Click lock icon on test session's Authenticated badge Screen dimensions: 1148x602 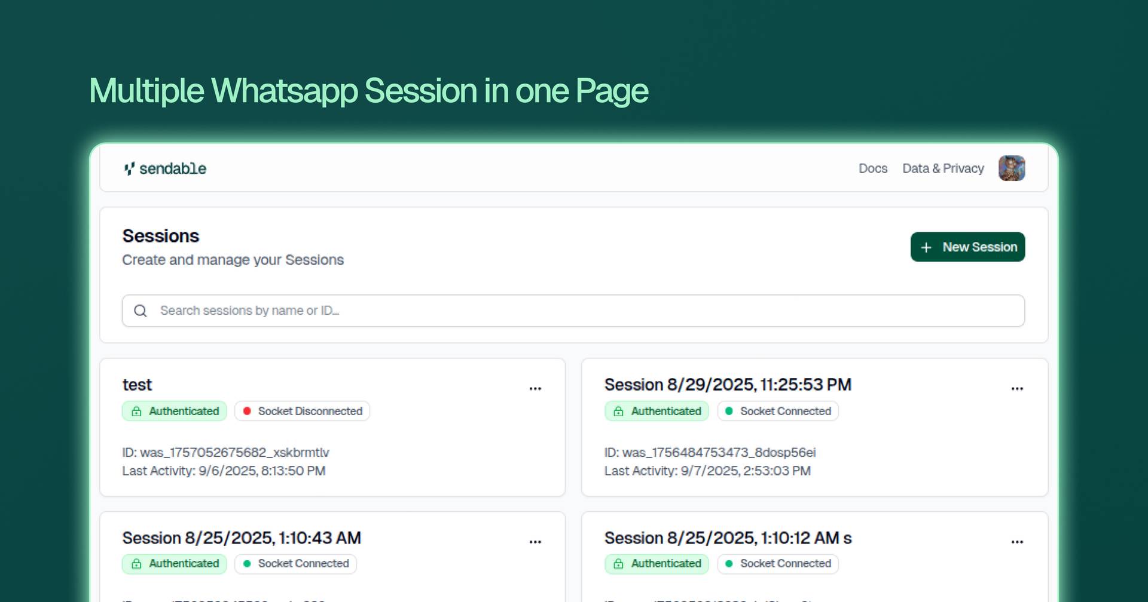pyautogui.click(x=137, y=411)
